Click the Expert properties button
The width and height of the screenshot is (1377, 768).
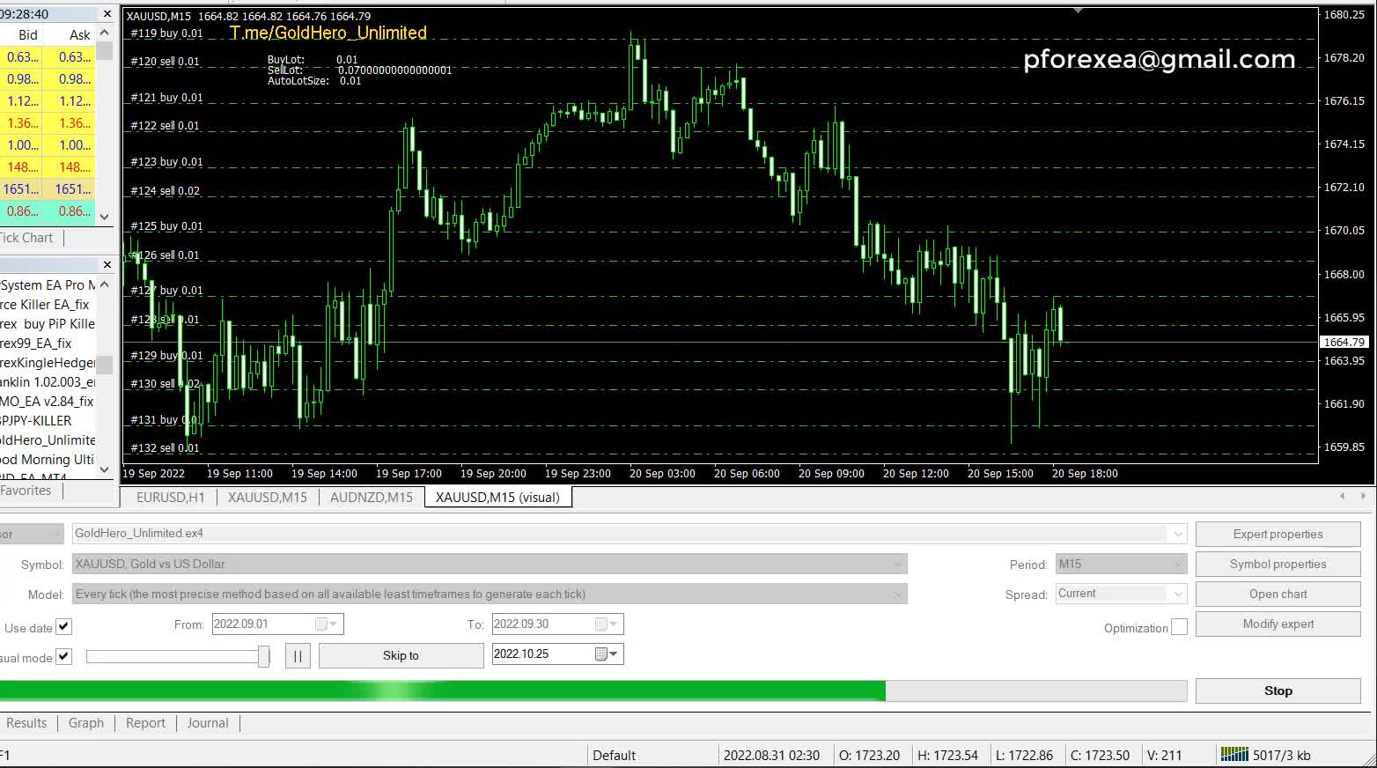tap(1278, 534)
